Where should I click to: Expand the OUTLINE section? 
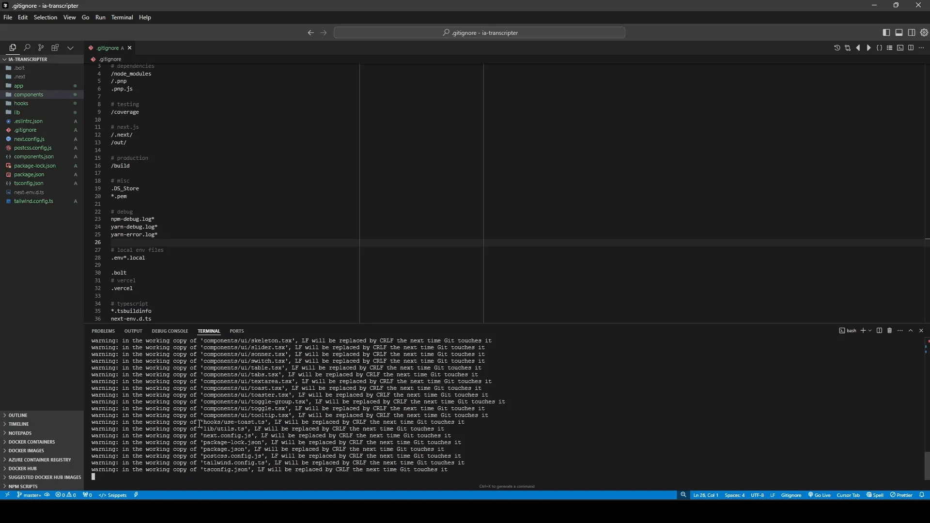coord(42,415)
